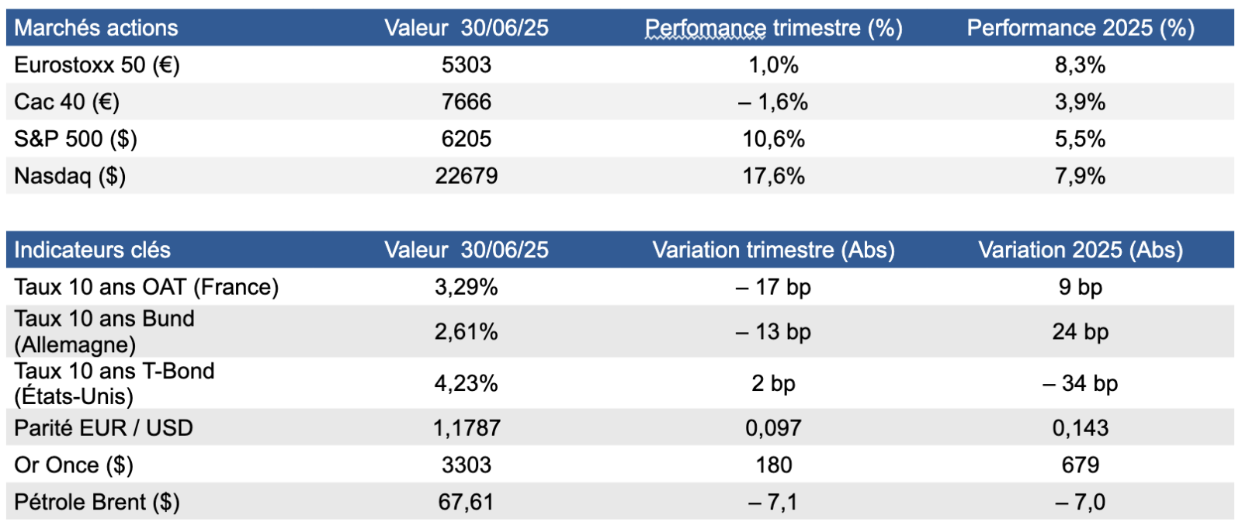
Task: Click the "Indicateurs clés" table header
Action: [92, 250]
